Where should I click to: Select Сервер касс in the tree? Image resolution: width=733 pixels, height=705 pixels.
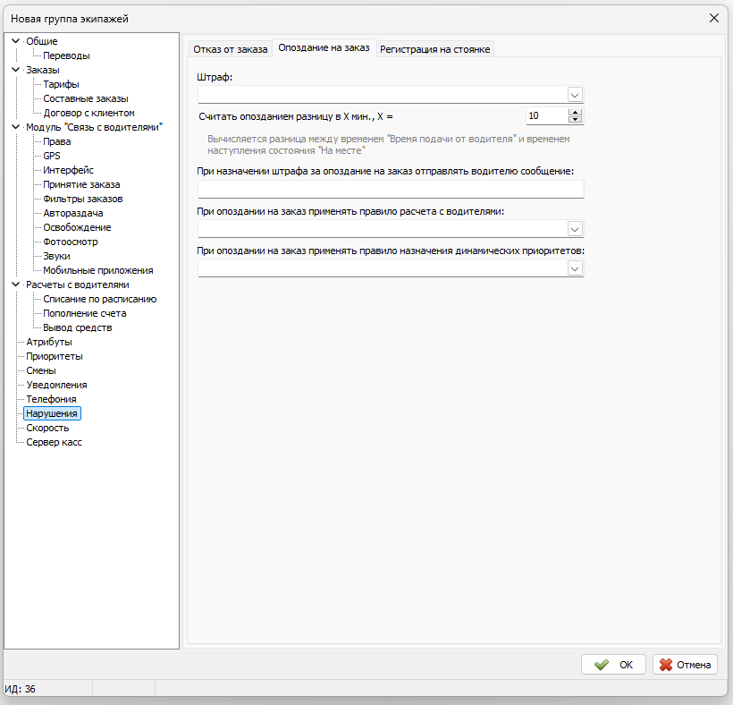pos(54,442)
